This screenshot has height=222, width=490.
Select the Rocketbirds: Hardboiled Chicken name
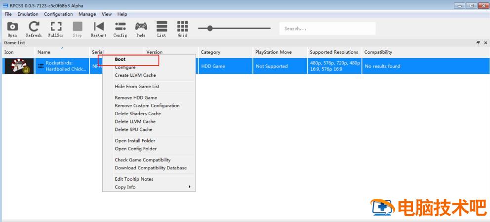click(66, 66)
